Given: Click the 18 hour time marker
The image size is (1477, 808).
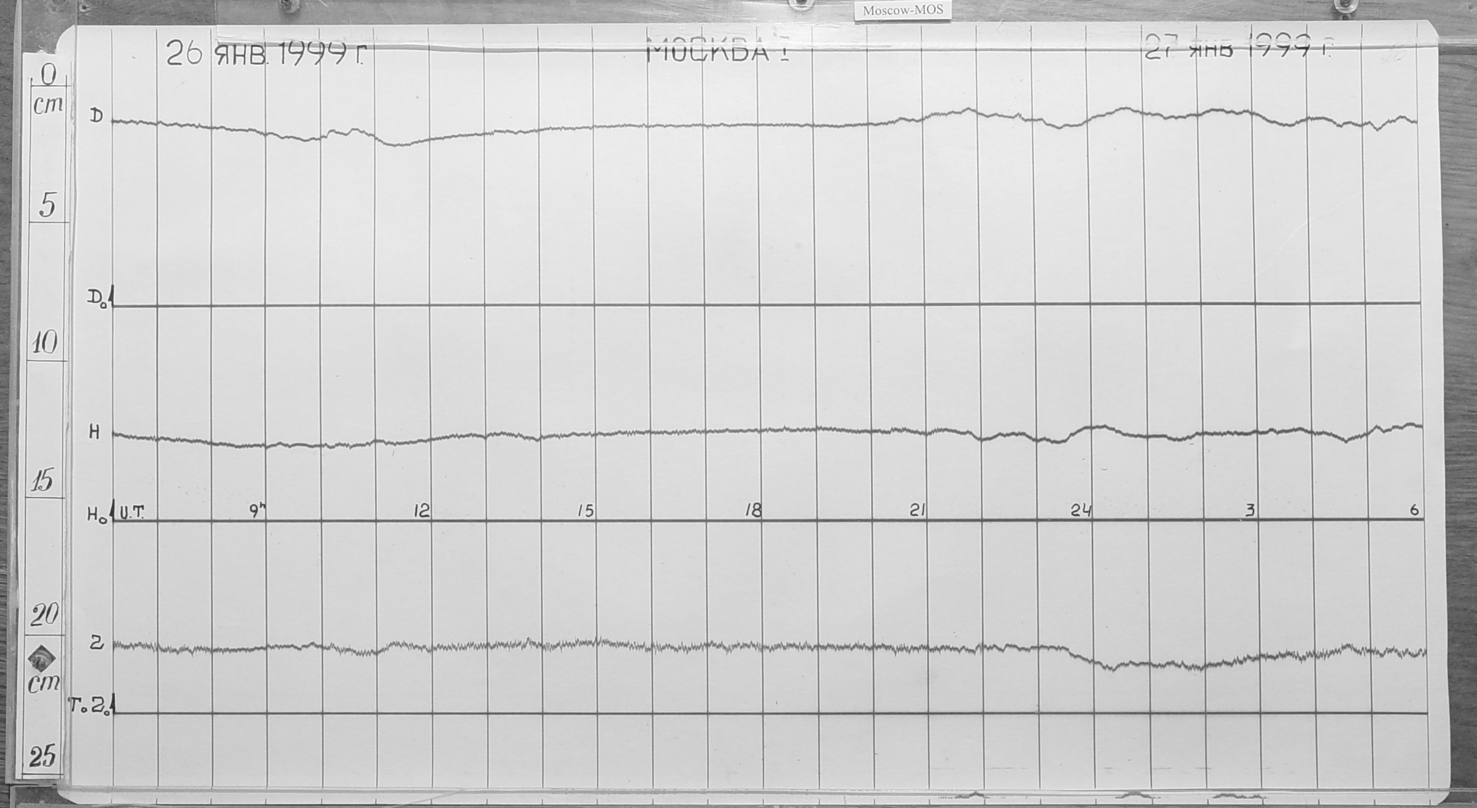Looking at the screenshot, I should [x=753, y=510].
